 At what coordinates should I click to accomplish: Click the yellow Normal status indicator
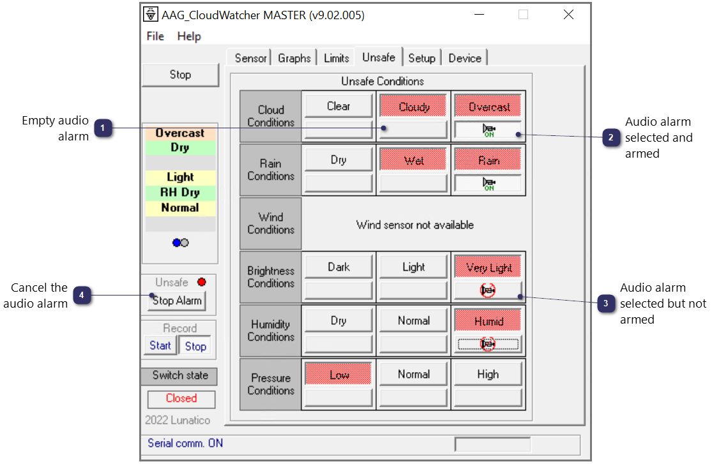pos(180,207)
